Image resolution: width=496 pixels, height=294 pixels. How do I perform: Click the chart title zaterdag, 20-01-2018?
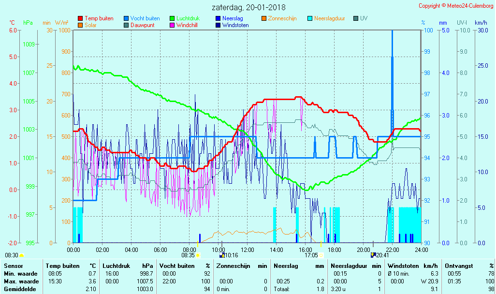[248, 7]
